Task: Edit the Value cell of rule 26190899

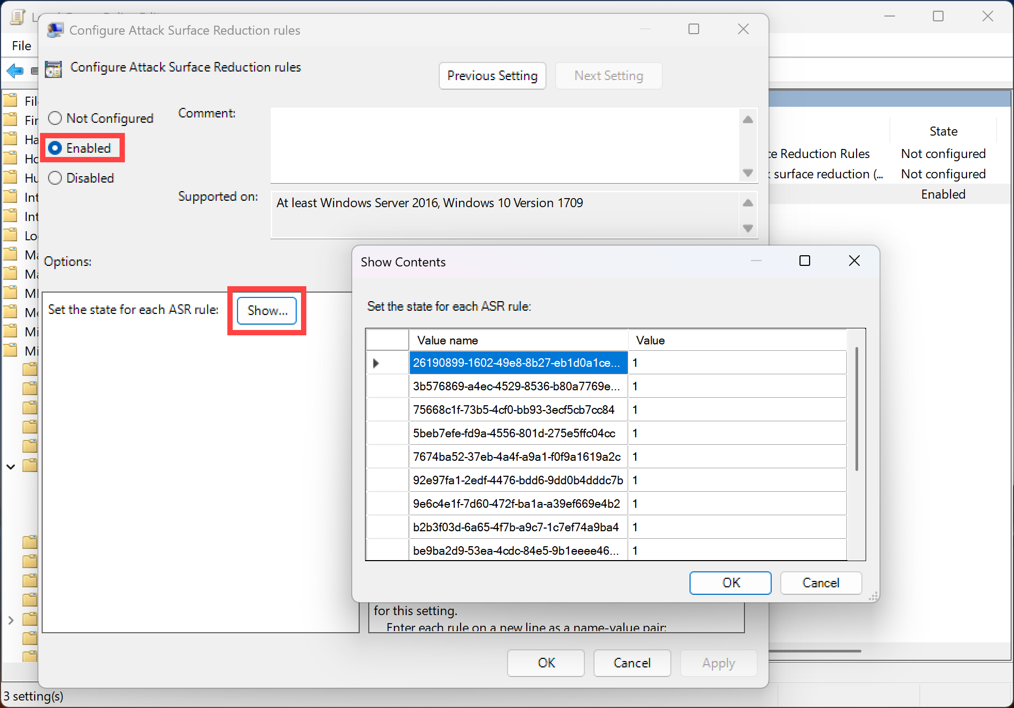Action: [737, 363]
